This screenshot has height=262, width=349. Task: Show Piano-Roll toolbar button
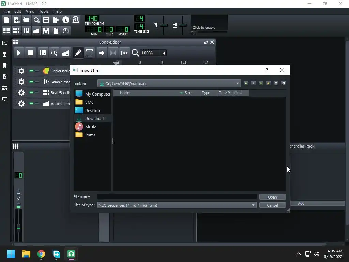26,30
